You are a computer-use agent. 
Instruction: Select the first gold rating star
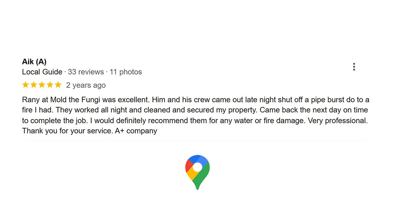[x=26, y=85]
